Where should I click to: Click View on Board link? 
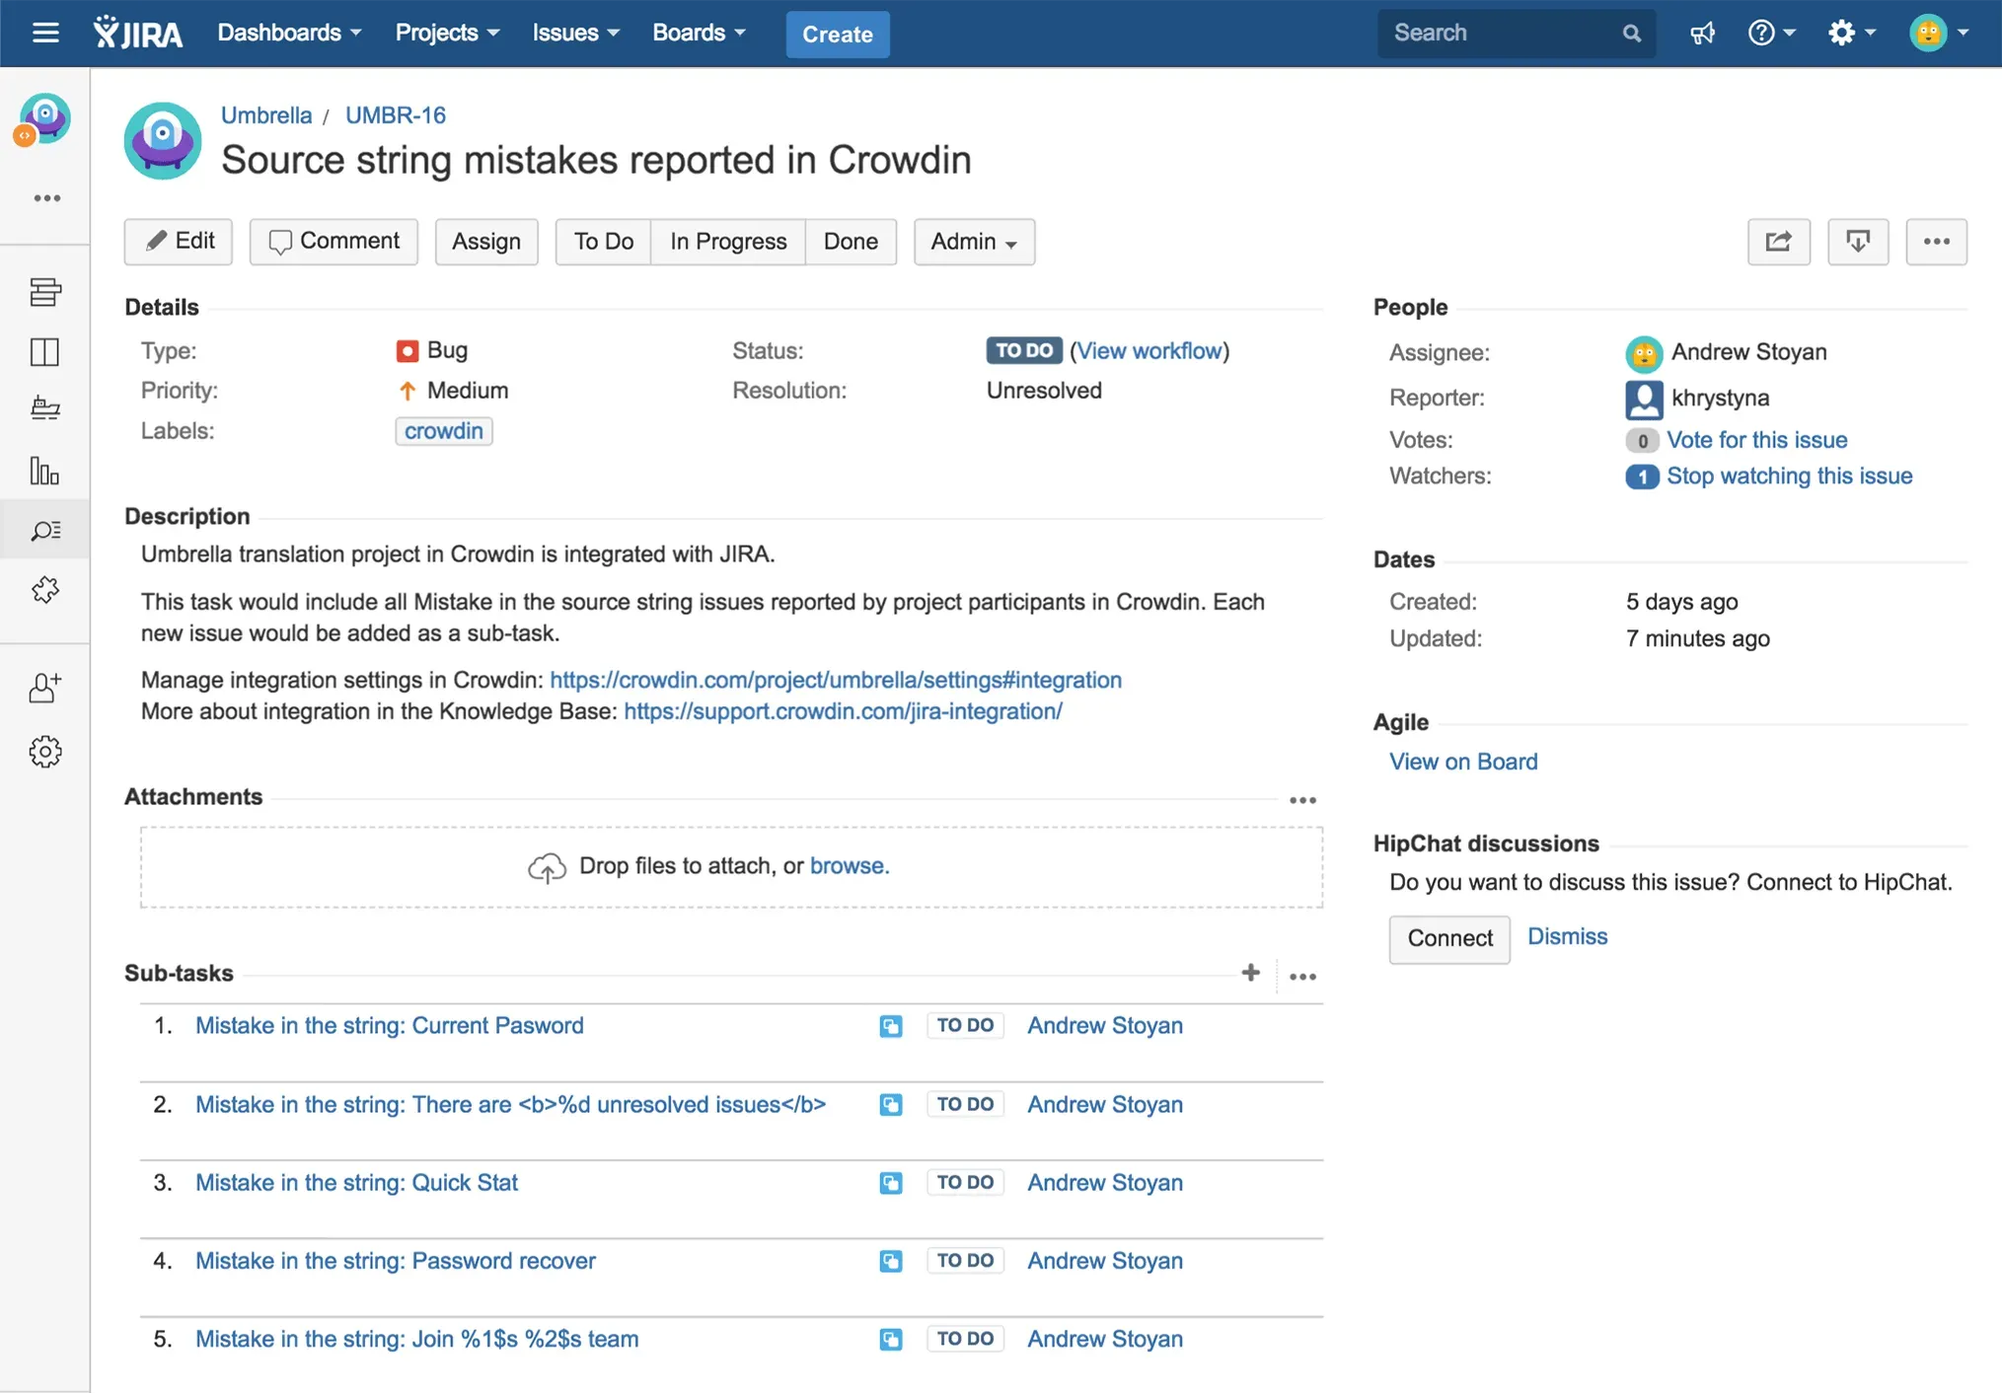pos(1463,762)
